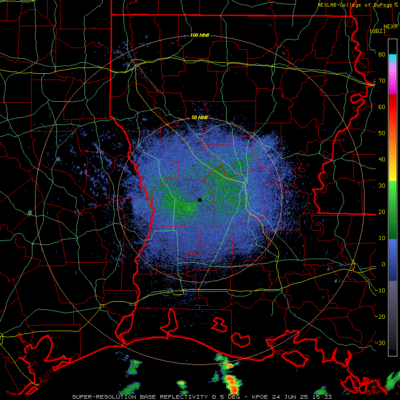Screen dimensions: 400x400
Task: Click the '0' value on the dBZ scale
Action: [x=384, y=264]
